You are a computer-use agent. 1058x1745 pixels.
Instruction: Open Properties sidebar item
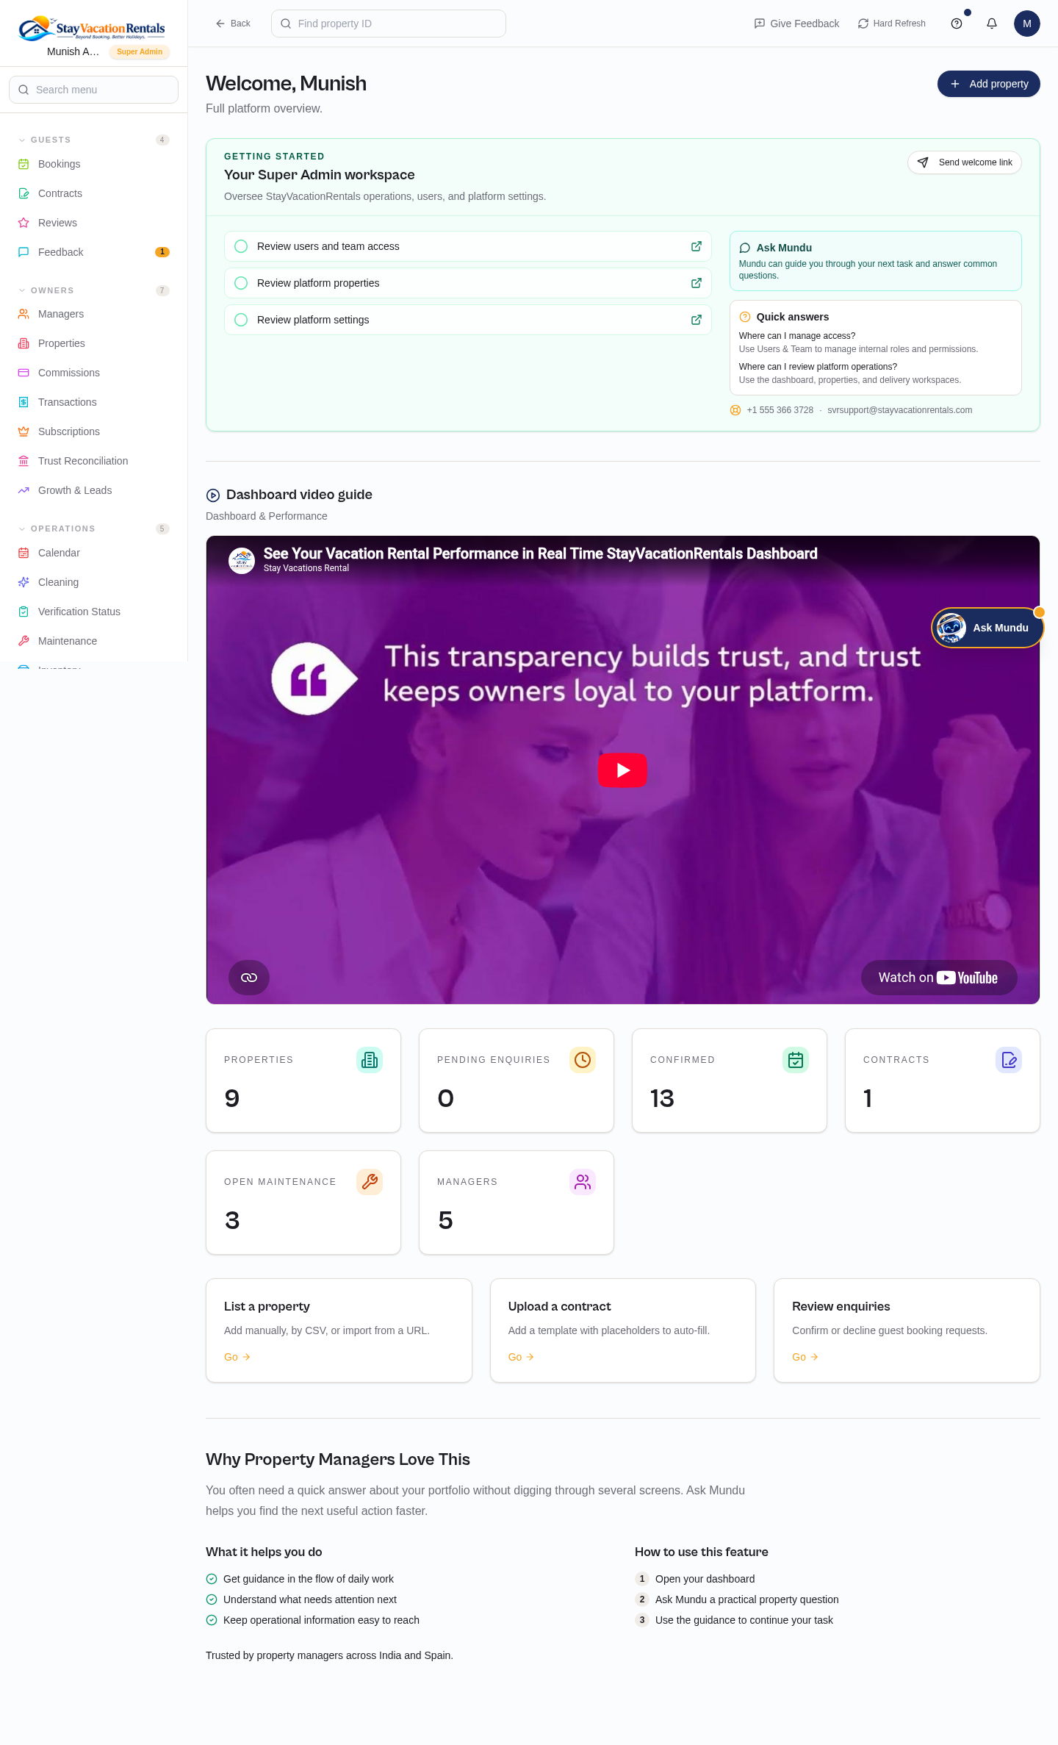click(x=93, y=343)
